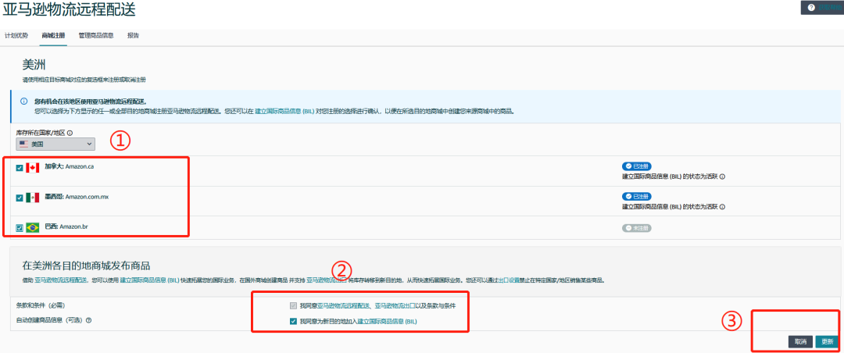Click the Canada flag icon

(32, 168)
